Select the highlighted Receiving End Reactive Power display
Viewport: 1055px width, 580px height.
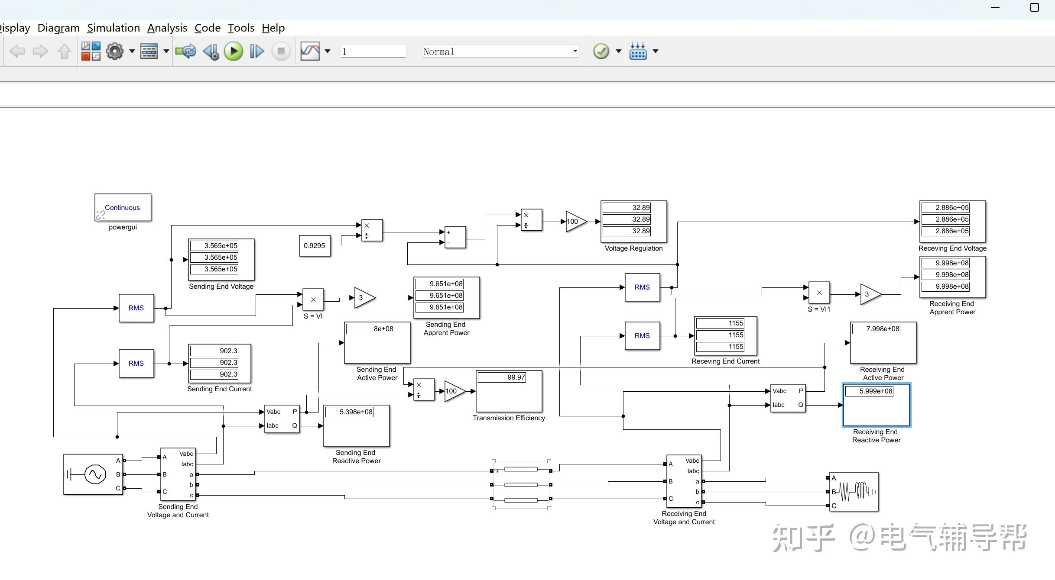(x=876, y=404)
